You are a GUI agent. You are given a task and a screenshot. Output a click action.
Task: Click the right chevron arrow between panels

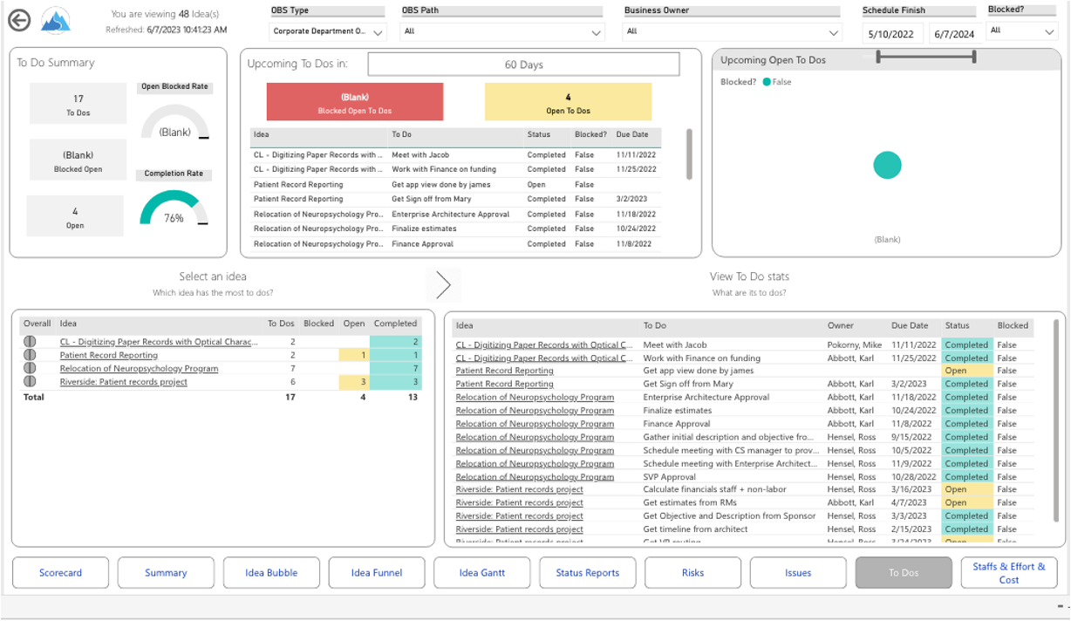(443, 284)
